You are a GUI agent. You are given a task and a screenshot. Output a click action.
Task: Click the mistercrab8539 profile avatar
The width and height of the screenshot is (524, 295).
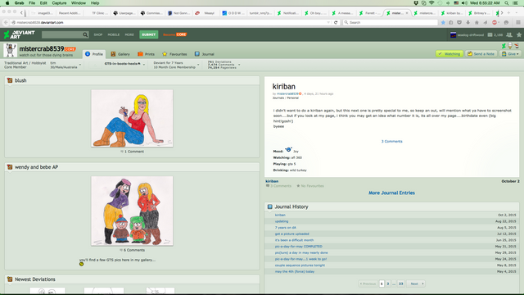point(11,51)
